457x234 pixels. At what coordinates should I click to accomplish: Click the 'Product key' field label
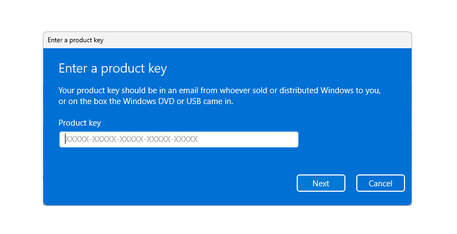(x=80, y=123)
